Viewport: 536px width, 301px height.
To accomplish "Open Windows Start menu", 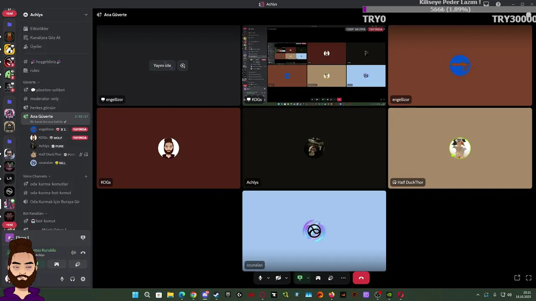I will coord(135,295).
